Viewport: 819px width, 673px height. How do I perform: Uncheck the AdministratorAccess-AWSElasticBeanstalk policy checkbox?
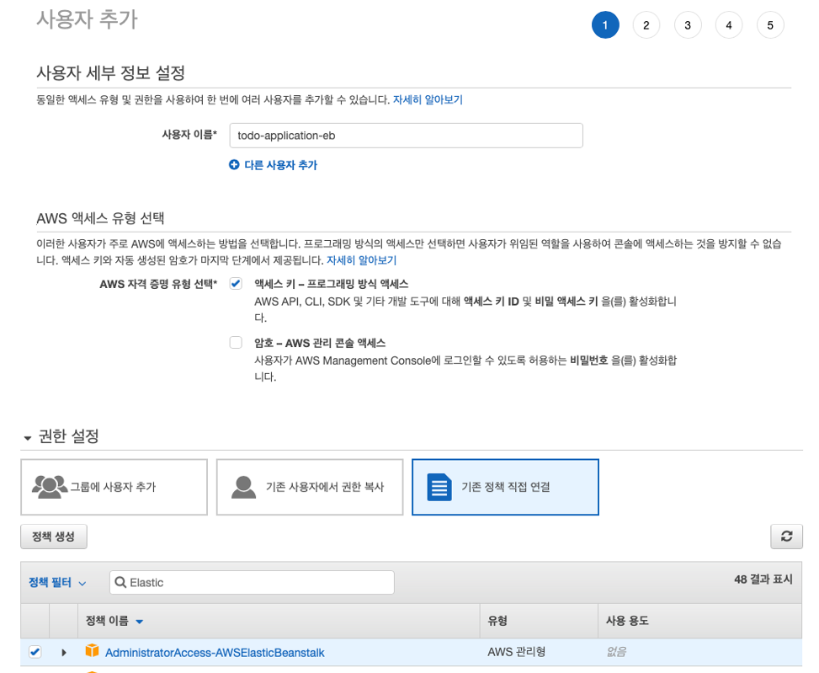point(35,652)
